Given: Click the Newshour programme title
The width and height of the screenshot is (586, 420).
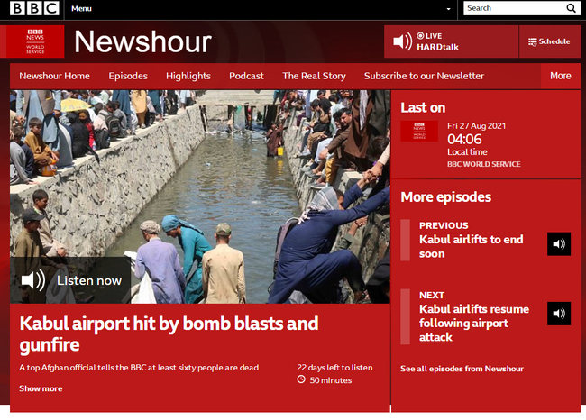Looking at the screenshot, I should [142, 41].
